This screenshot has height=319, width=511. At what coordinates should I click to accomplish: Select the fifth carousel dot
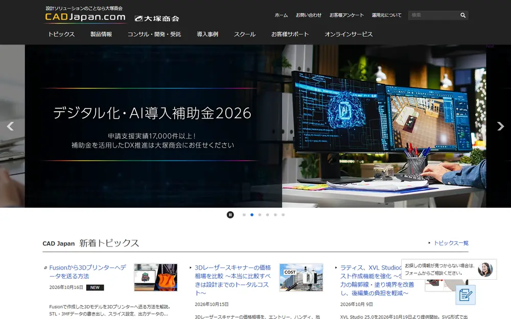click(x=275, y=215)
